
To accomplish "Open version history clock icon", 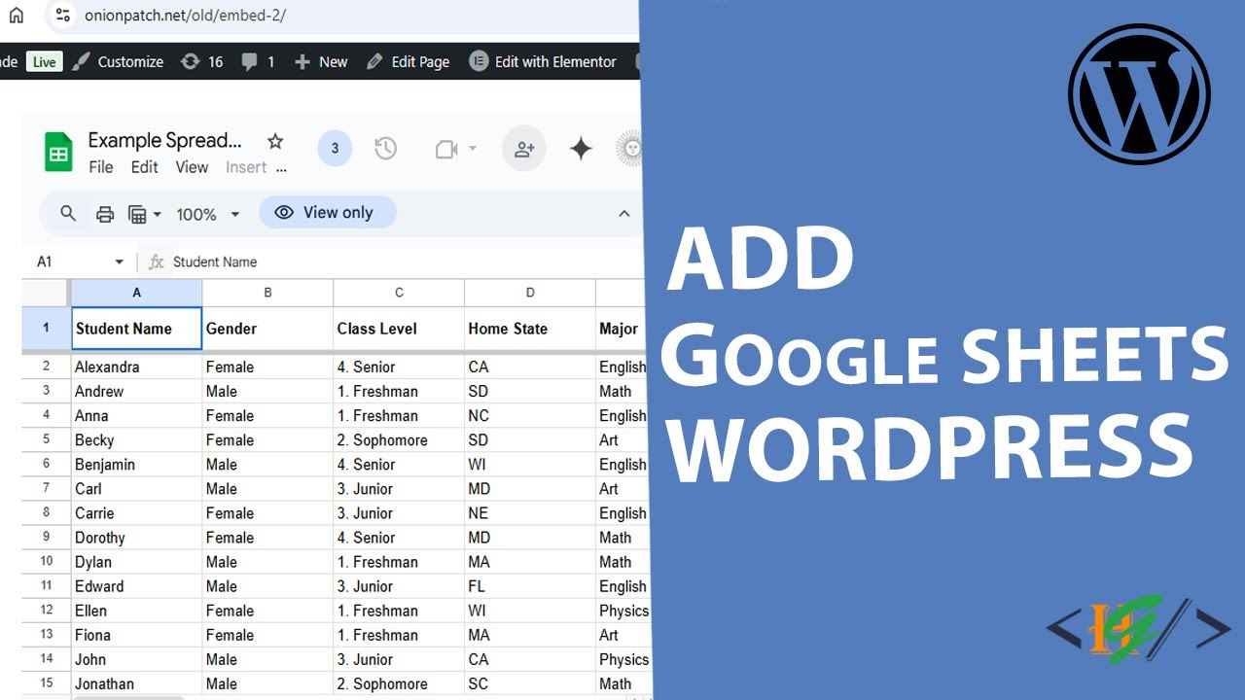I will click(x=386, y=149).
